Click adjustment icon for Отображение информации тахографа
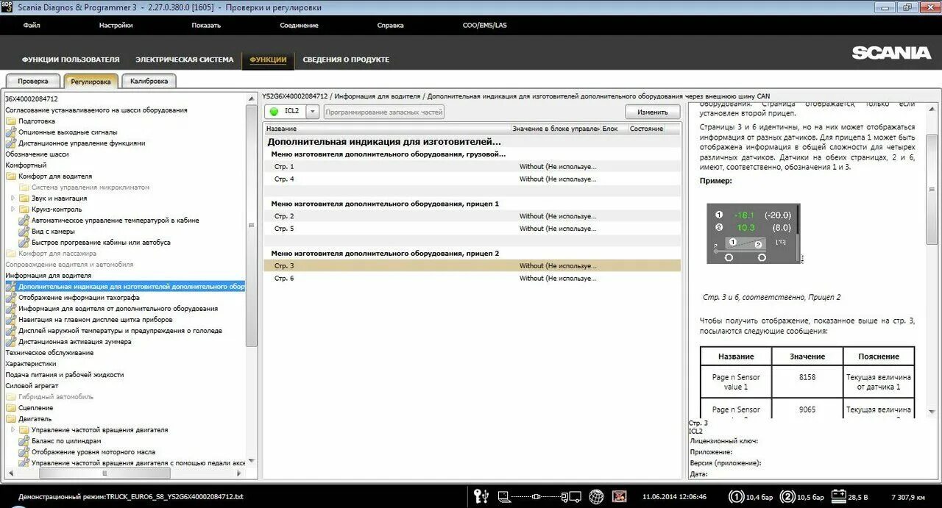The width and height of the screenshot is (942, 508). coord(11,298)
